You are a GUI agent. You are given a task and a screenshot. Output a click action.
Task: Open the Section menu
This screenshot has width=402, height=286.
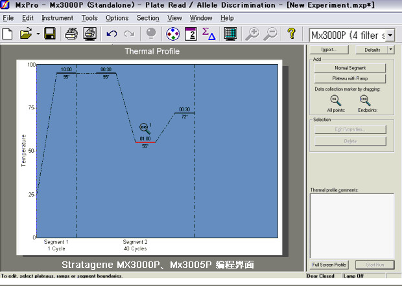coord(148,18)
